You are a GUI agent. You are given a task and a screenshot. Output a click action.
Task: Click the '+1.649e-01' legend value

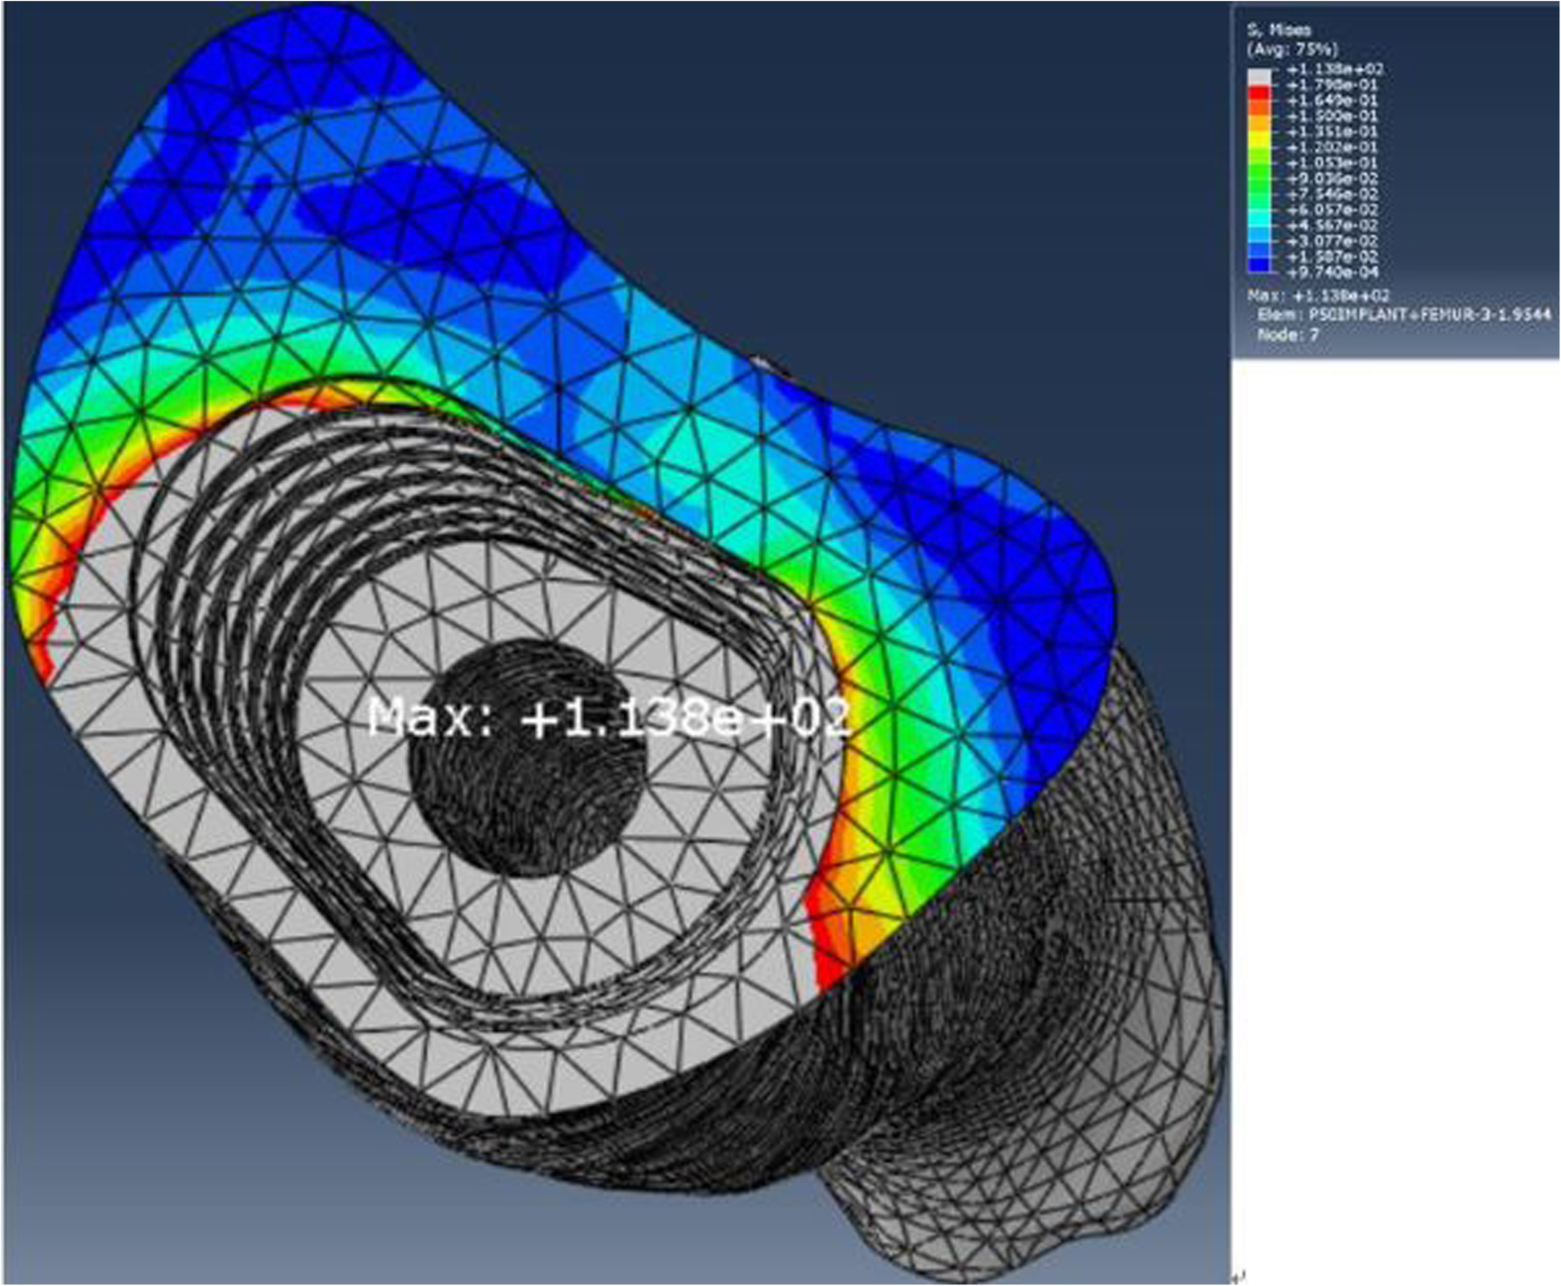(x=1332, y=100)
